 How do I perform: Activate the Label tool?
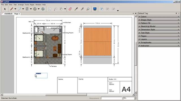coord(55,9)
